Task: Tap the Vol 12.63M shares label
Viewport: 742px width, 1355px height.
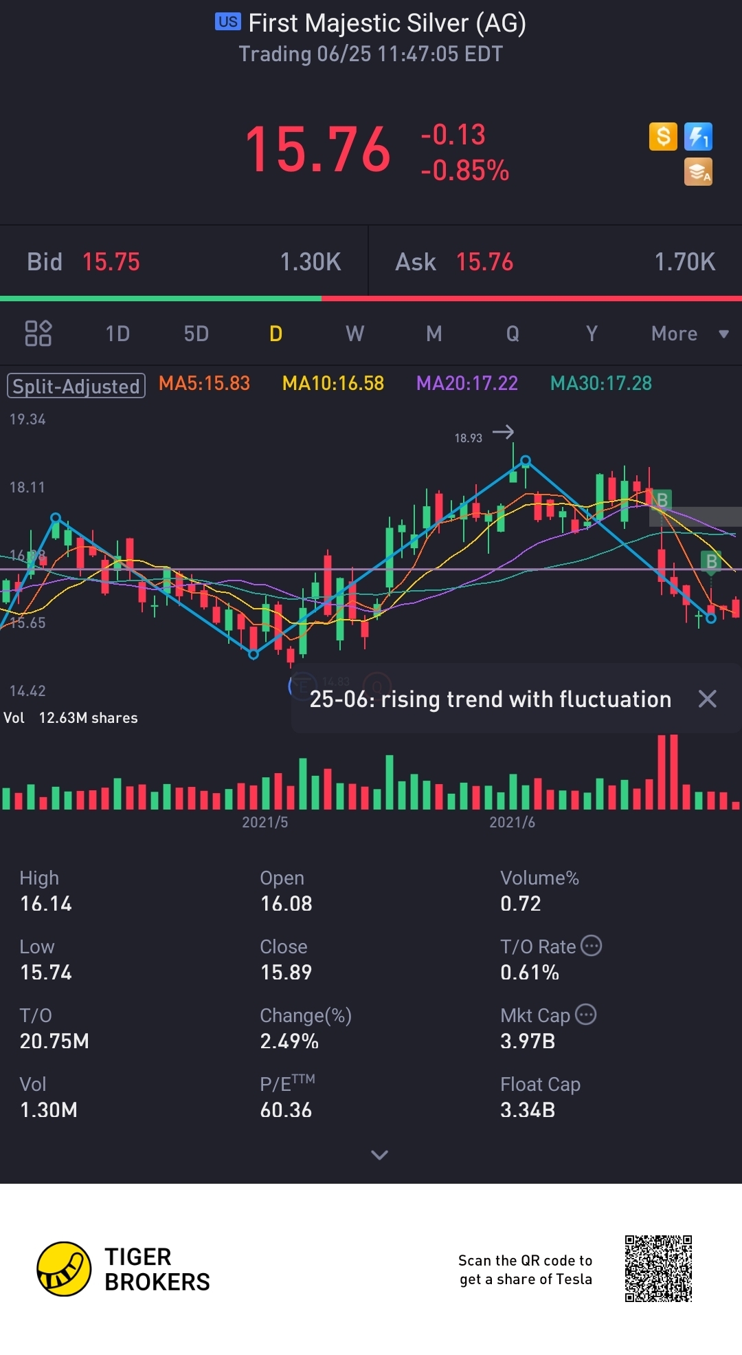Action: click(71, 718)
